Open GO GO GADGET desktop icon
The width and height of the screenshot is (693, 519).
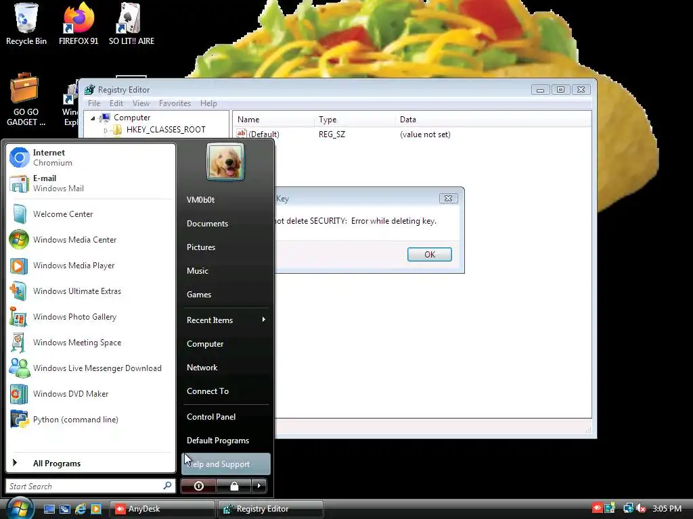click(x=26, y=100)
